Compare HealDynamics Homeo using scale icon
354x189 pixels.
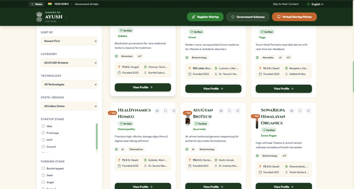pos(157,111)
